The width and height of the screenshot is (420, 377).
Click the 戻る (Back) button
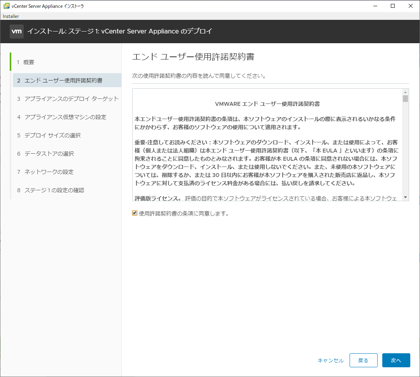[363, 360]
